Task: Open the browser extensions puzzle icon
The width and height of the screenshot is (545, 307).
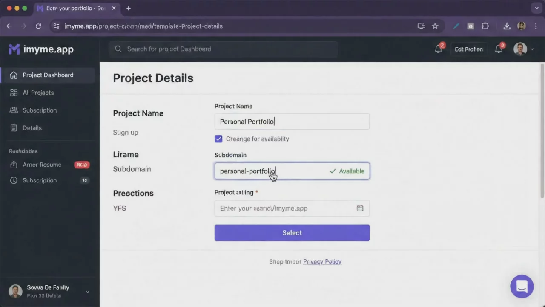Action: 485,26
